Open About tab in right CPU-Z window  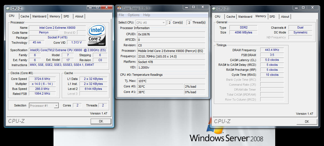285,17
